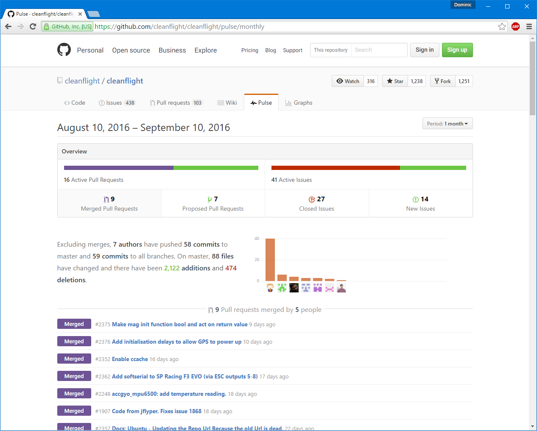Open the top contributor's avatar below the tallest bar
This screenshot has width=537, height=431.
[x=270, y=288]
